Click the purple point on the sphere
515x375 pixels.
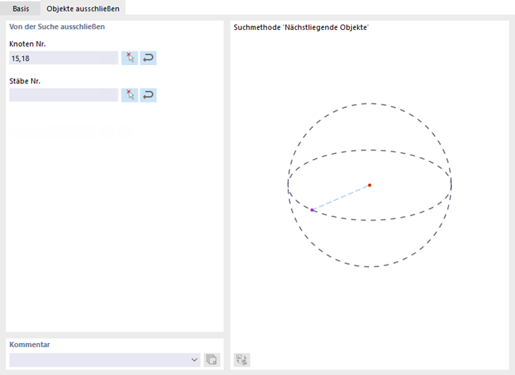[x=312, y=210]
